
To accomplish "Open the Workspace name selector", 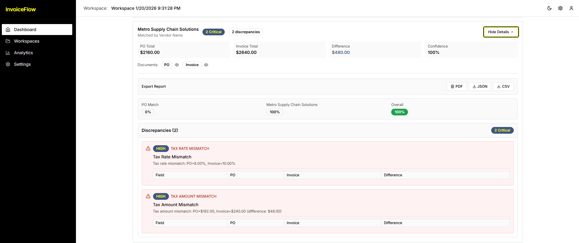I will pyautogui.click(x=146, y=8).
